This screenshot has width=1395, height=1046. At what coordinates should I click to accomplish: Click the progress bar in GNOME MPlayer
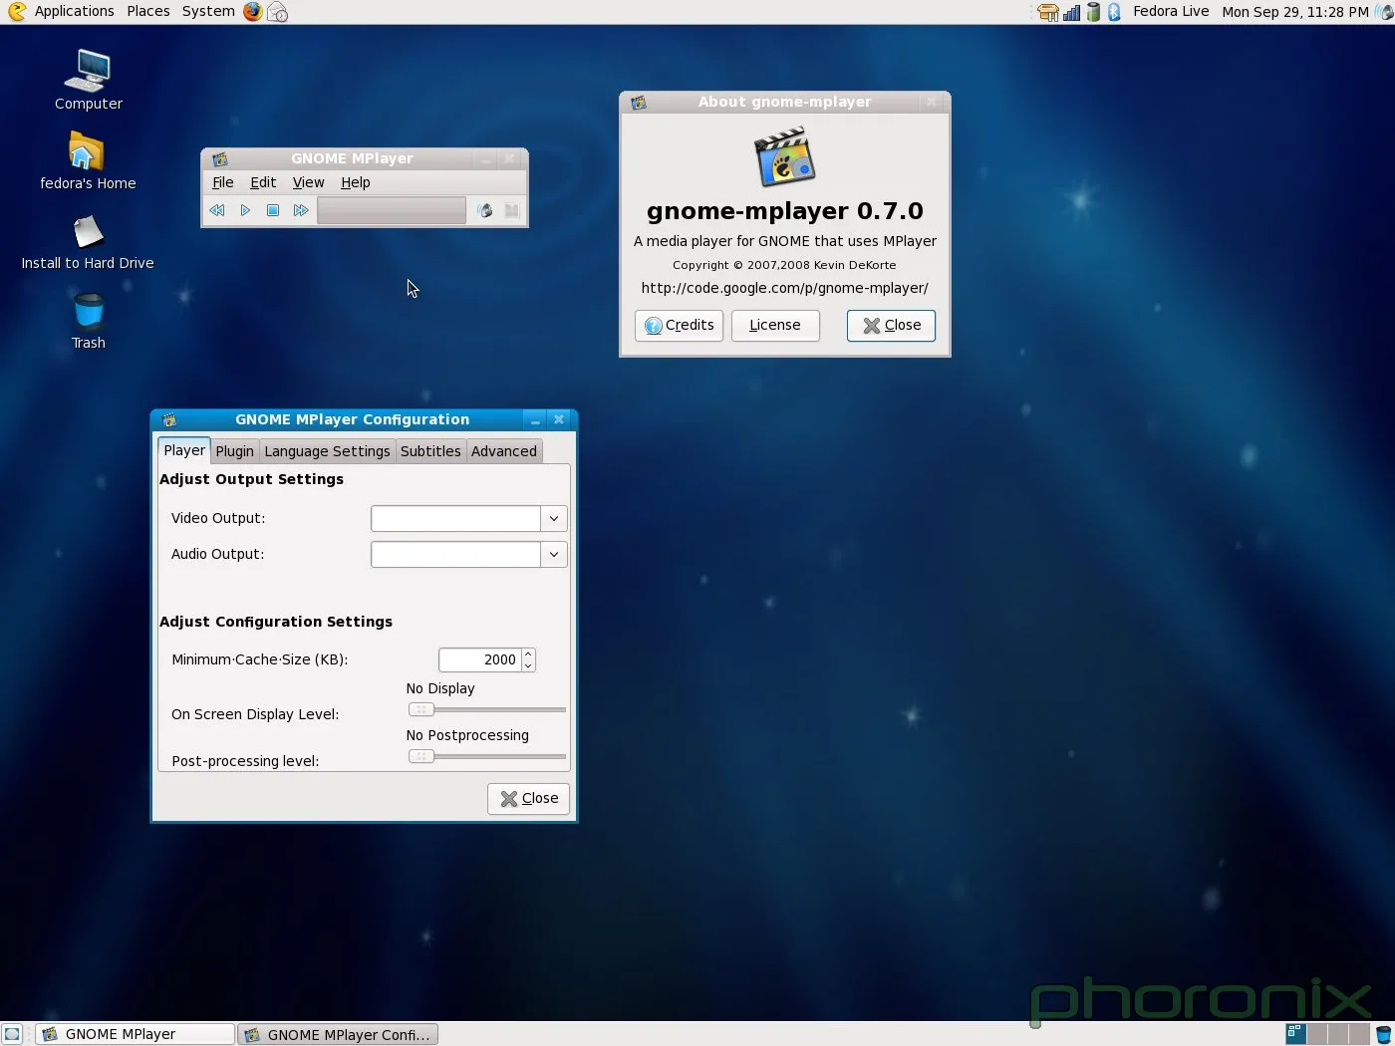pyautogui.click(x=392, y=210)
